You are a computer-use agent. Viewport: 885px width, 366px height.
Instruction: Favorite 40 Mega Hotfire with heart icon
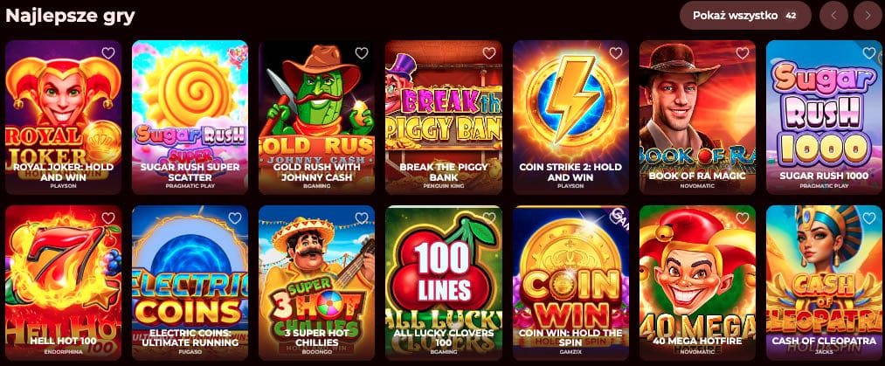pos(743,218)
